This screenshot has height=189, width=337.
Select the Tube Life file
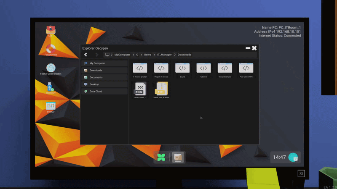[x=203, y=70]
